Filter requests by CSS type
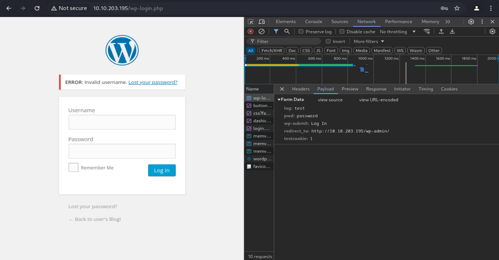The image size is (499, 260). coord(306,51)
